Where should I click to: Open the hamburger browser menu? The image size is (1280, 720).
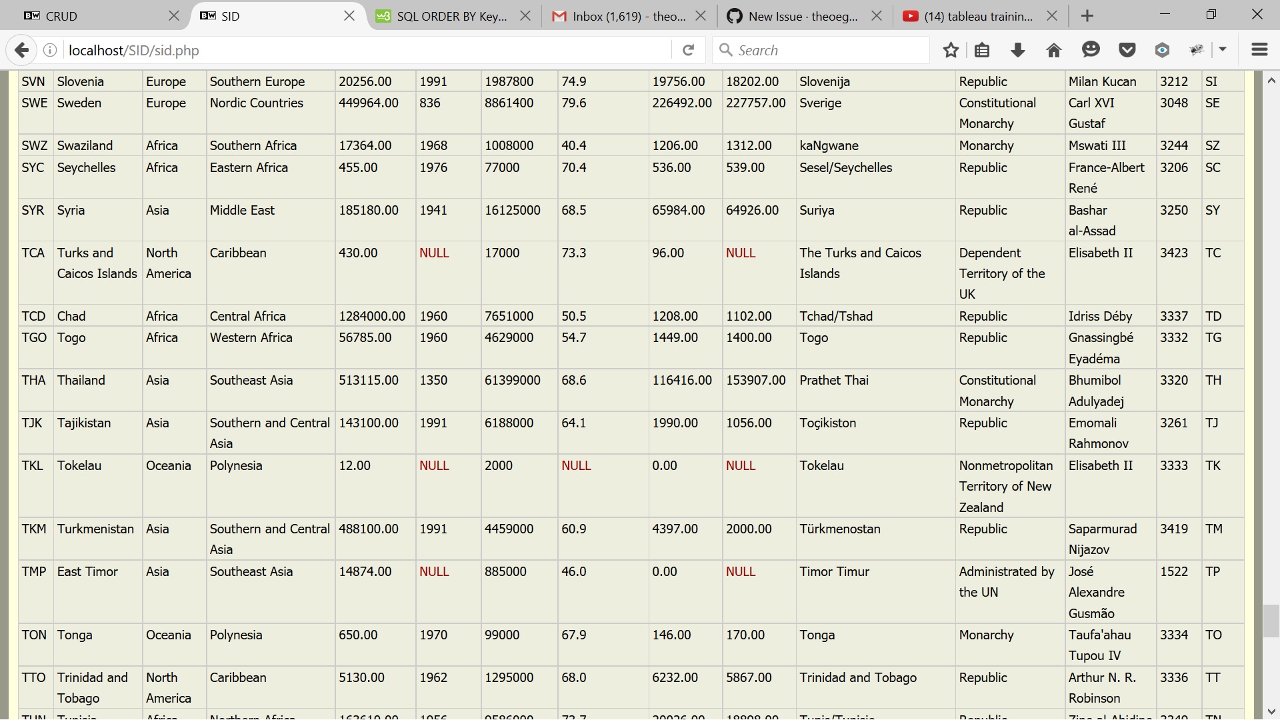[x=1259, y=50]
